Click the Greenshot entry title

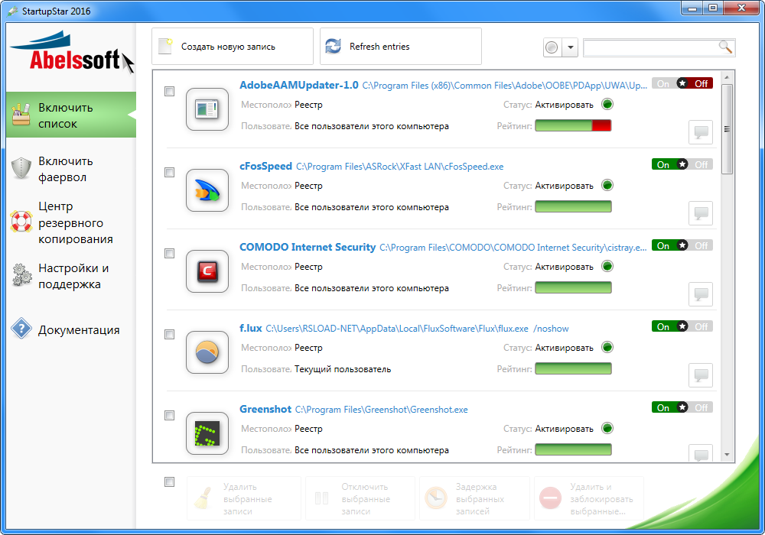[x=265, y=410]
